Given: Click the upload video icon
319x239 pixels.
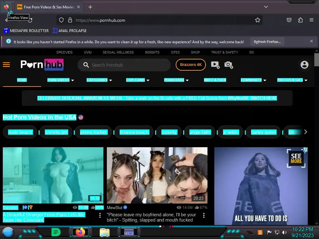Looking at the screenshot, I should point(215,65).
